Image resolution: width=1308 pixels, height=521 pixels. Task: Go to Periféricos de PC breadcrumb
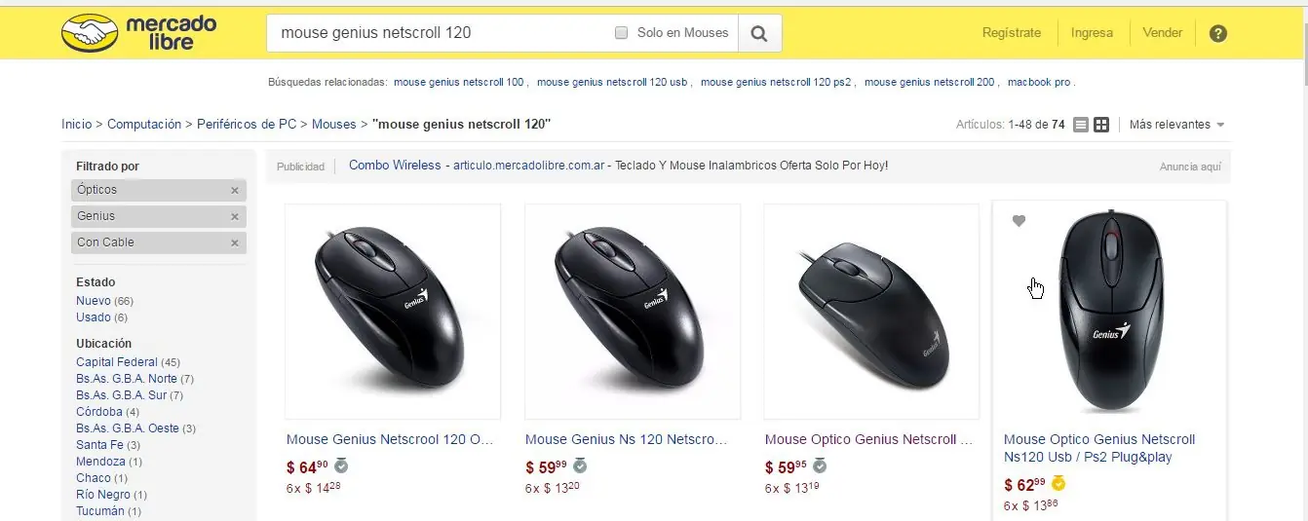(247, 125)
